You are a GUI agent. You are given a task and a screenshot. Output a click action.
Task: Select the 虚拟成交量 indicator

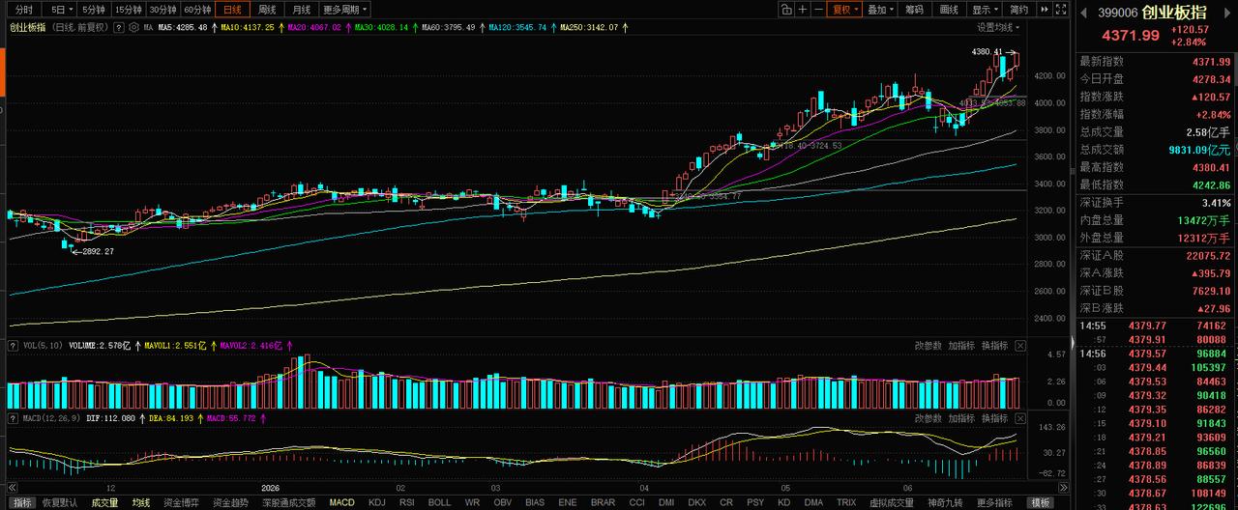[891, 502]
